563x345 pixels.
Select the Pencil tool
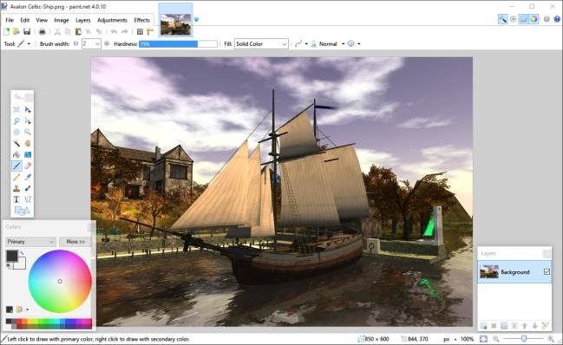(16, 177)
